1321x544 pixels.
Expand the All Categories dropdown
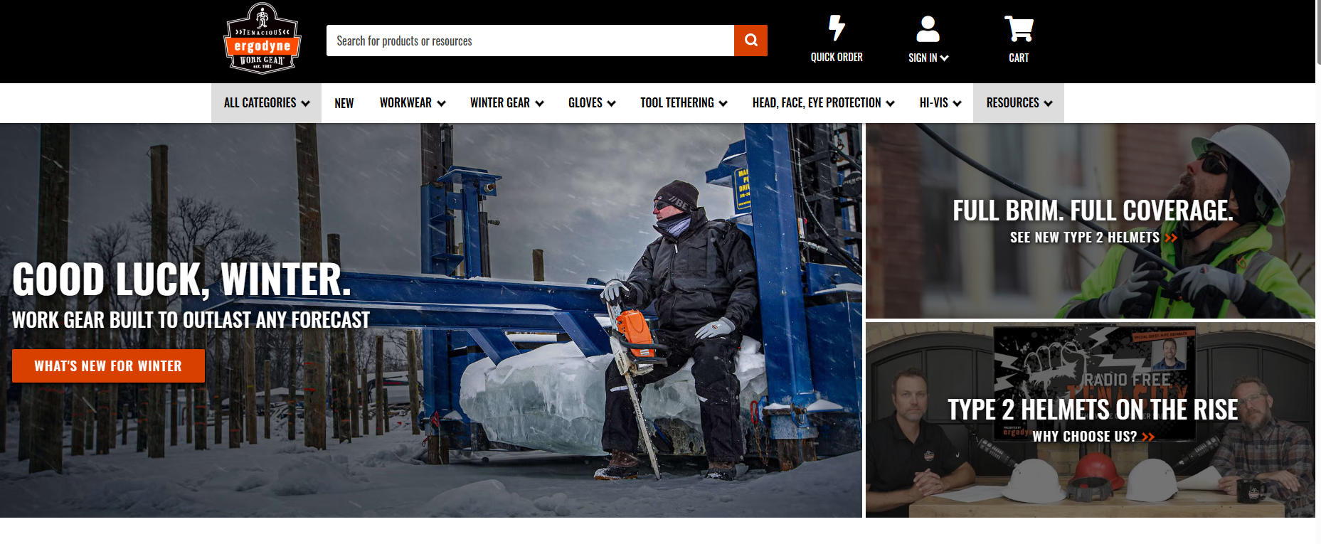point(266,103)
